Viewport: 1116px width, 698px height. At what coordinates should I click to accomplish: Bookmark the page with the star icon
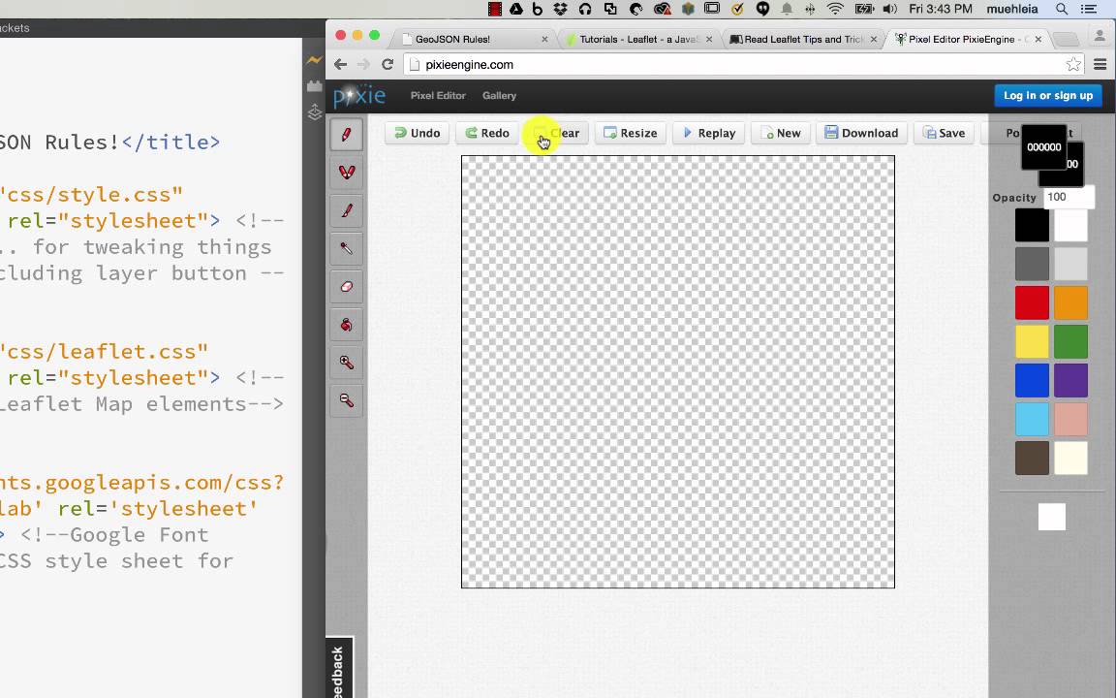click(1073, 64)
